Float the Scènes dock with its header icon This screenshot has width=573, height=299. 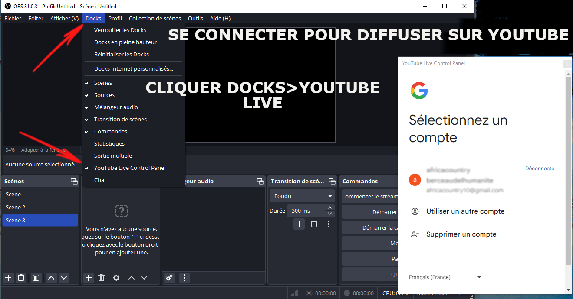click(x=74, y=181)
